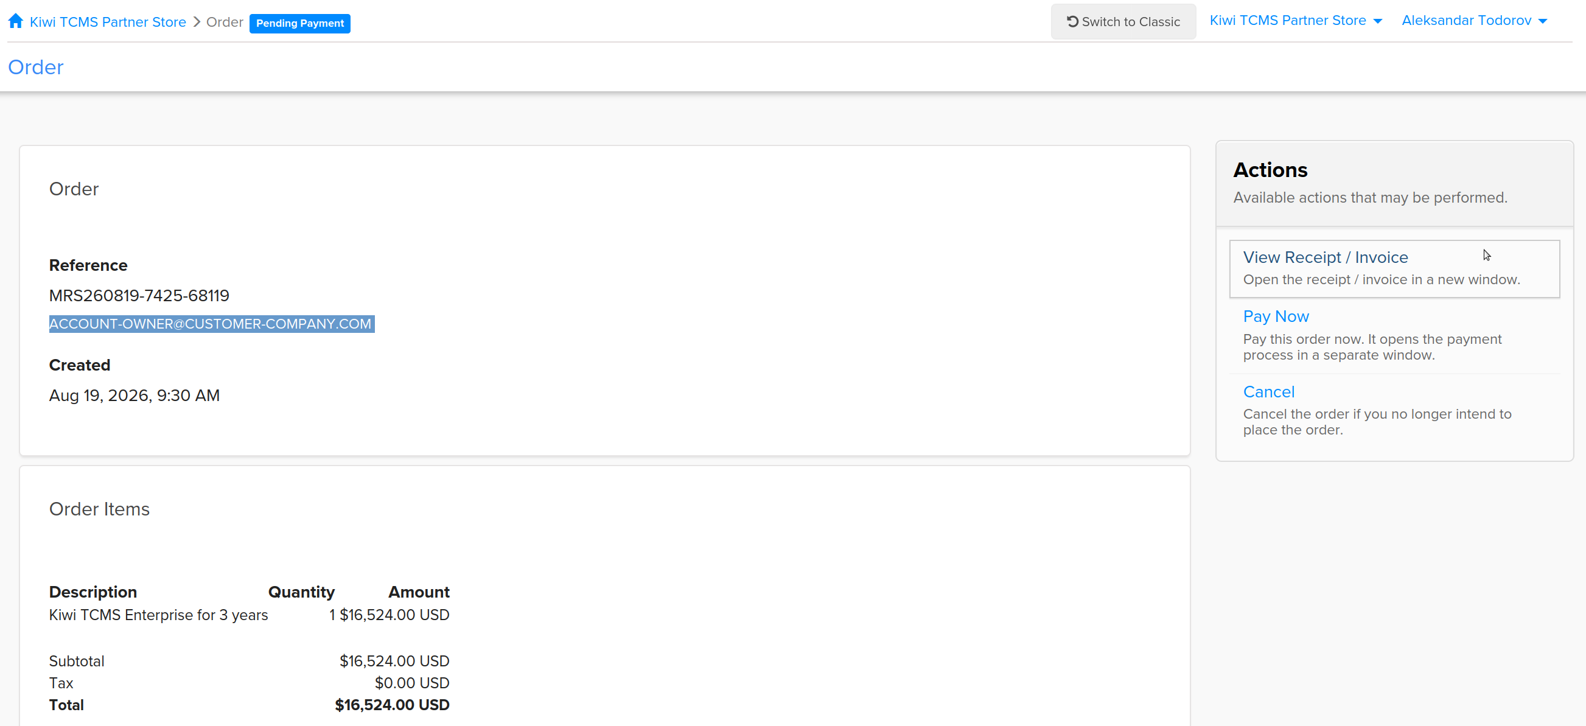Click the home icon in breadcrumb
This screenshot has height=726, width=1586.
pos(16,21)
